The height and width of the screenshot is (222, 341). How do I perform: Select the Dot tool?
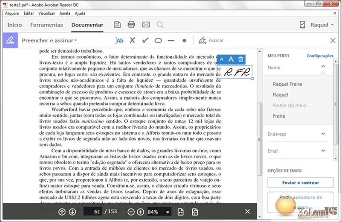[x=184, y=40]
